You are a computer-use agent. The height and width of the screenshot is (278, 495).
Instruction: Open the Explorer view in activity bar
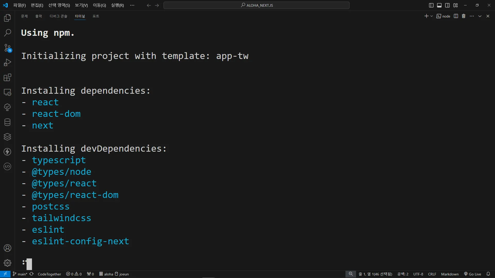(7, 18)
